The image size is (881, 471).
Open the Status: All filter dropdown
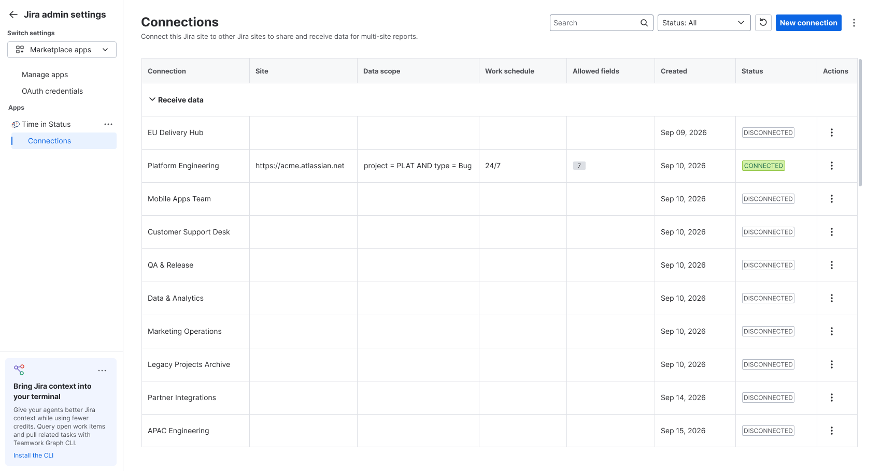point(704,23)
